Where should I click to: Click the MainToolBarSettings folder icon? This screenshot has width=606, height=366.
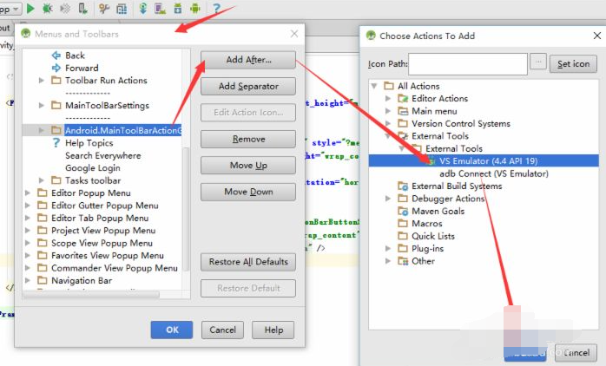coord(56,106)
